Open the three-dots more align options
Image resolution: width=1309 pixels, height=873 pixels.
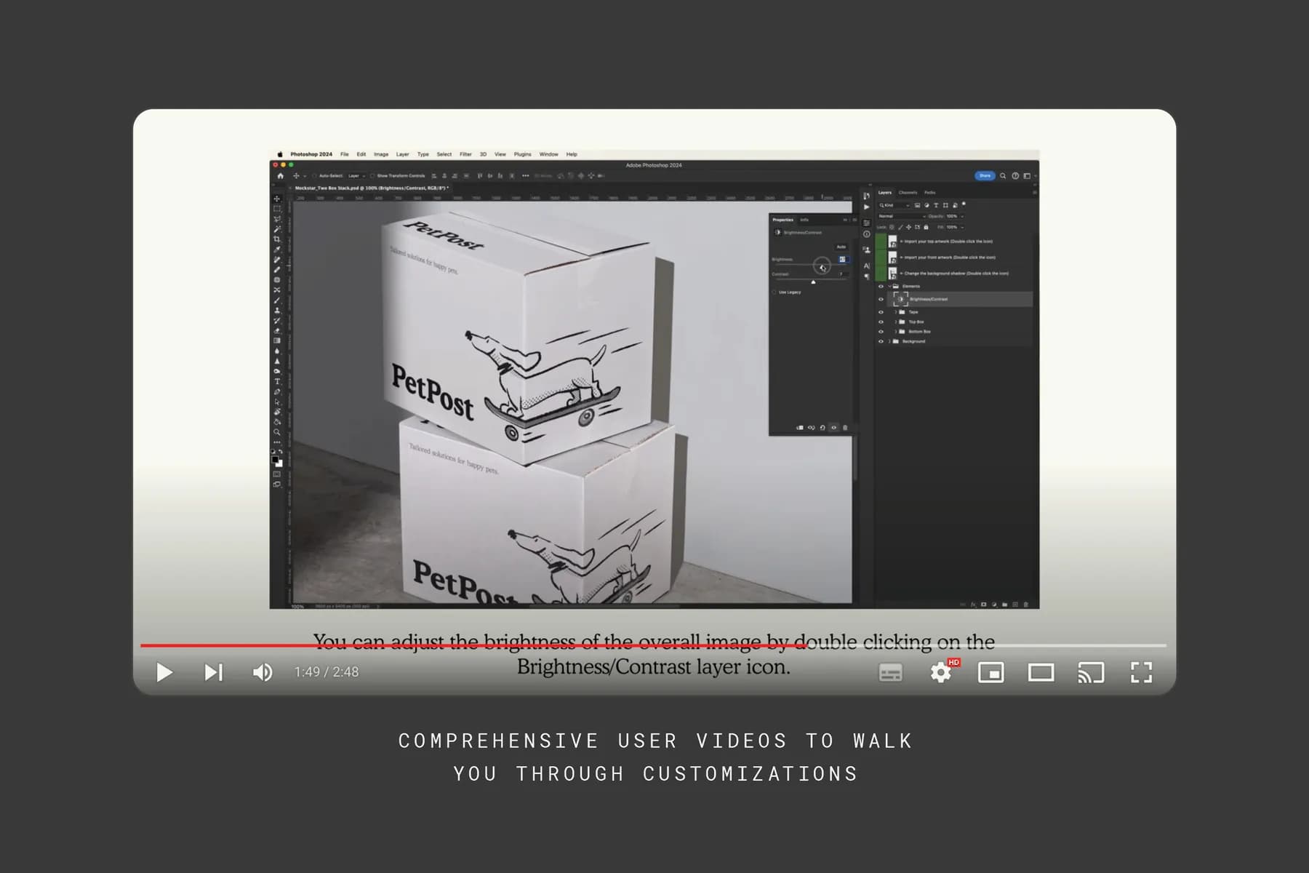pyautogui.click(x=525, y=175)
